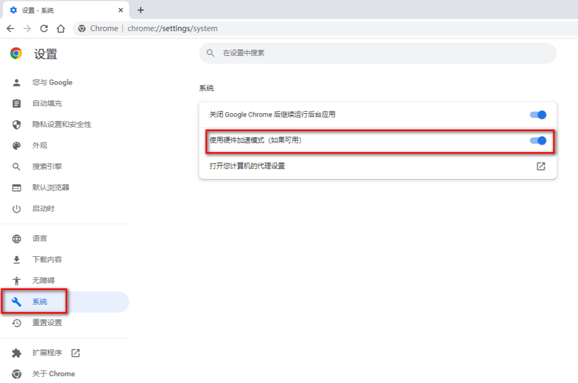Image resolution: width=578 pixels, height=383 pixels.
Task: Click 打开您计算机的代理设置 row text
Action: click(247, 166)
